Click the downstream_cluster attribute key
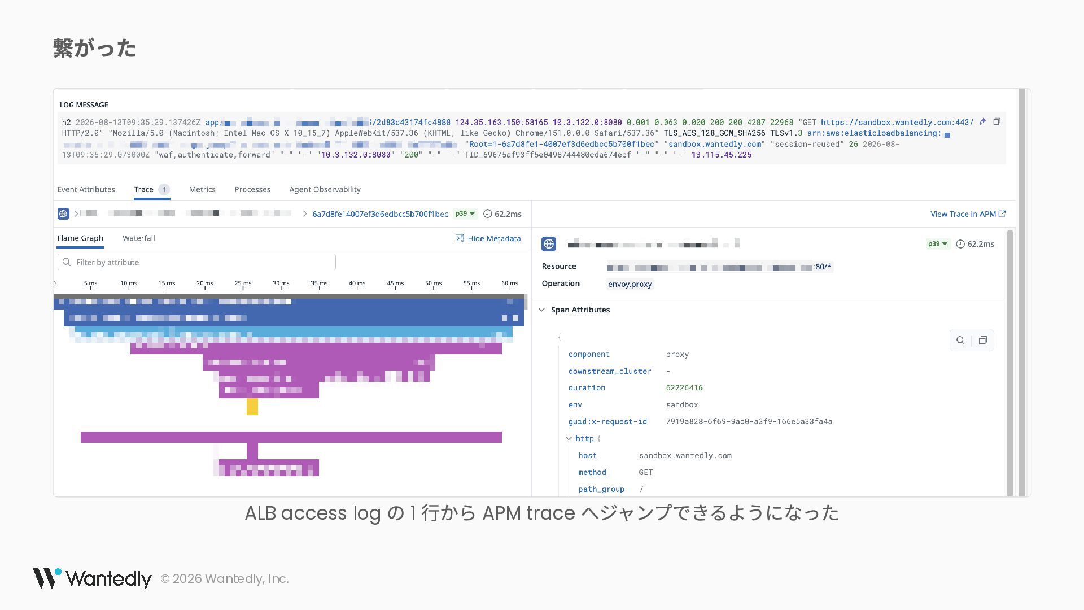The height and width of the screenshot is (610, 1084). point(610,372)
